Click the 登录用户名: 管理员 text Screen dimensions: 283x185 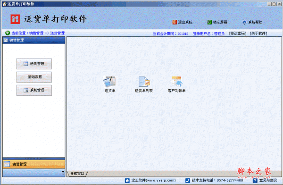[208, 34]
